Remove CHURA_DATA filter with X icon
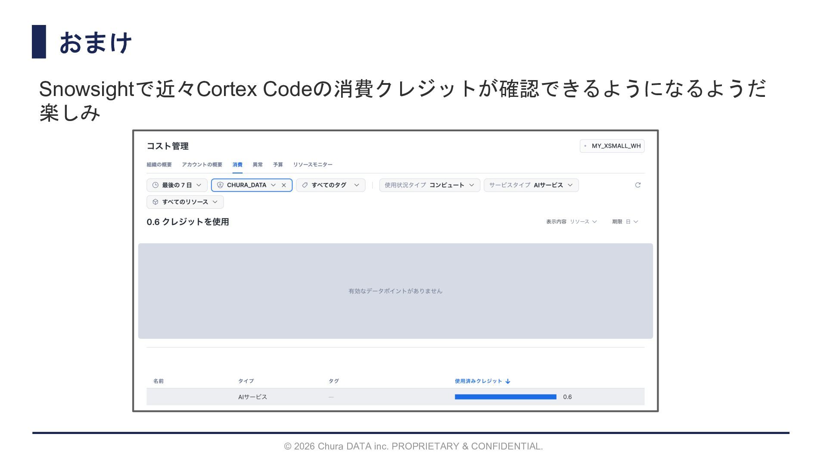The image size is (827, 465). [284, 185]
